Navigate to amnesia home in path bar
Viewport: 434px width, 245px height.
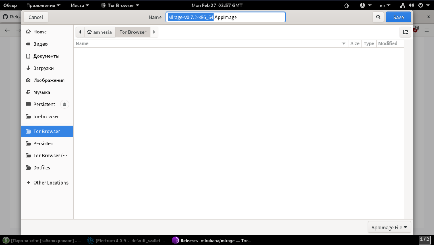tap(100, 32)
